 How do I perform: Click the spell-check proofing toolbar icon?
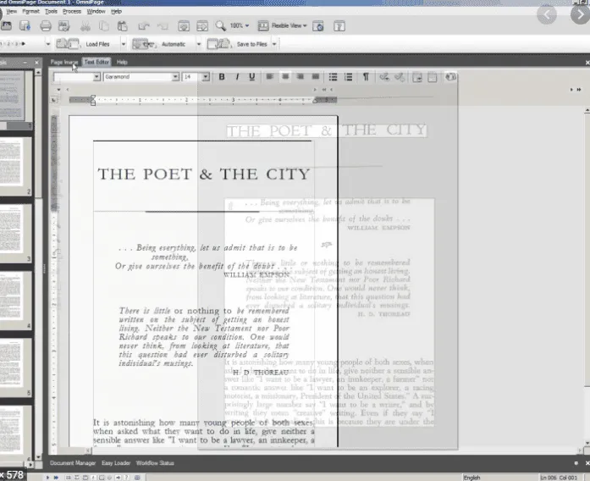[63, 26]
